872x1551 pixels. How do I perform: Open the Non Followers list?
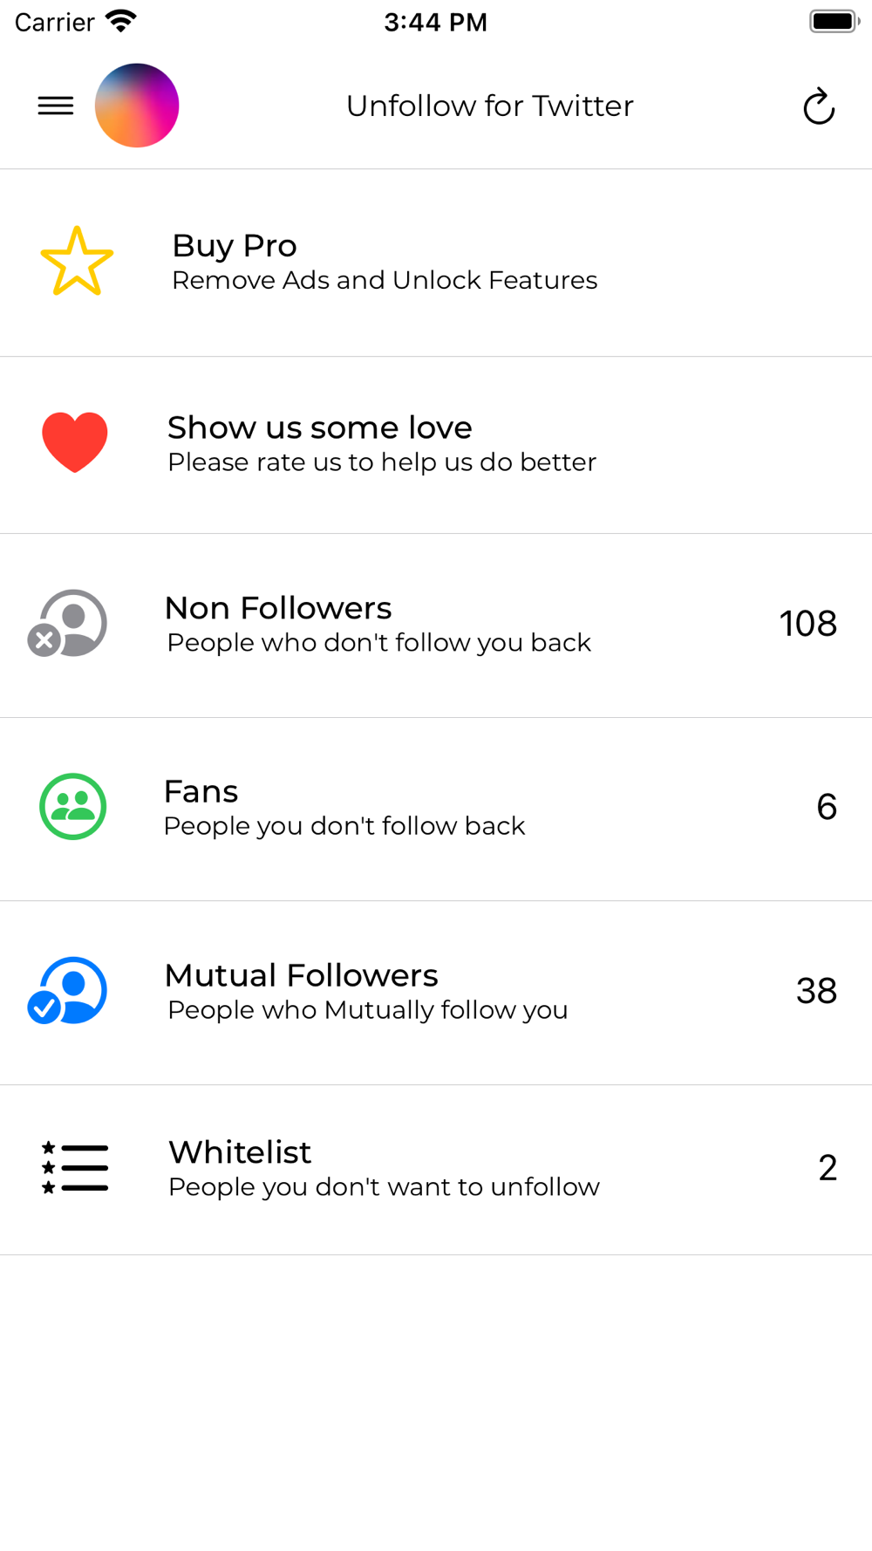coord(278,608)
